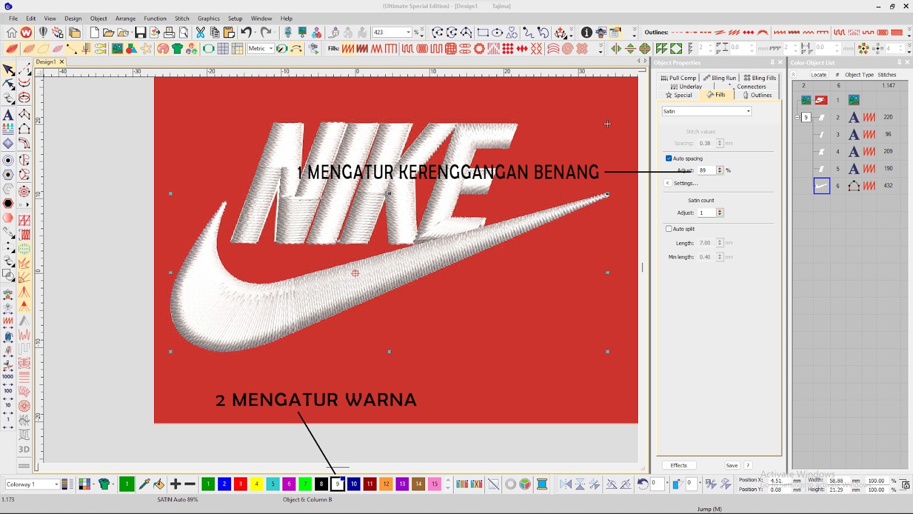Create a new design with New icon
The height and width of the screenshot is (514, 913).
click(x=95, y=33)
